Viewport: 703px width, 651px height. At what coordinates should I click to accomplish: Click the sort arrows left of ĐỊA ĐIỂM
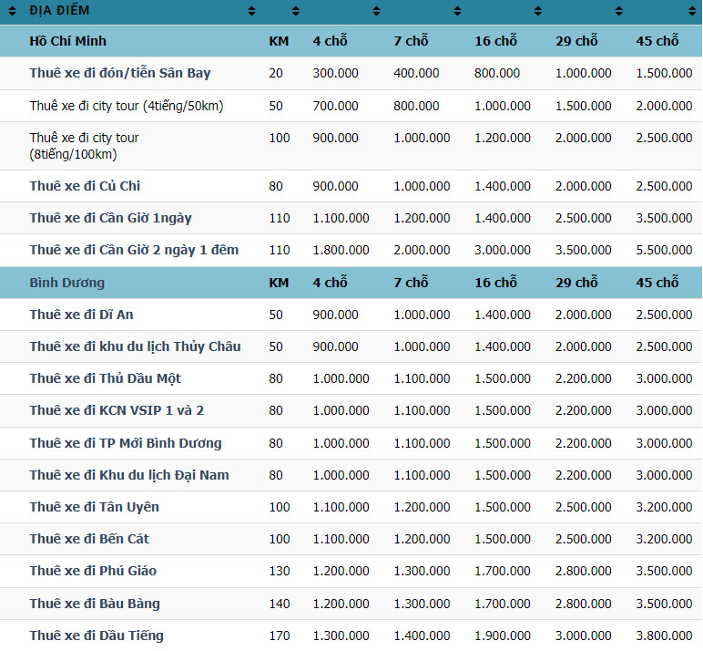click(14, 11)
